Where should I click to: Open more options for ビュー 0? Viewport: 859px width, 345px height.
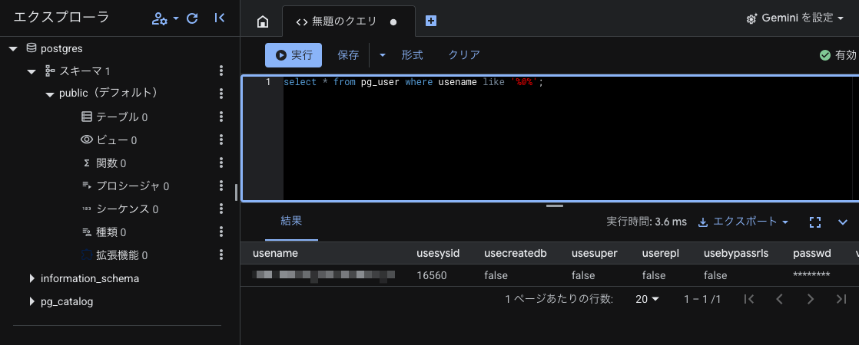[221, 140]
